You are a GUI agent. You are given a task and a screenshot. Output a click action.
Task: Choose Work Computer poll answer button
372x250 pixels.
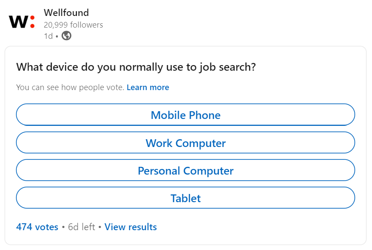click(186, 143)
